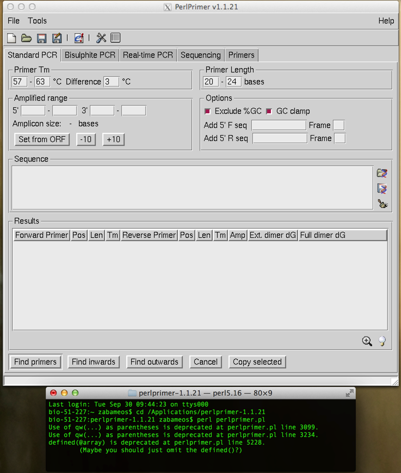Click the folder proxy icon in terminal title bar
401x473 pixels.
click(x=132, y=393)
